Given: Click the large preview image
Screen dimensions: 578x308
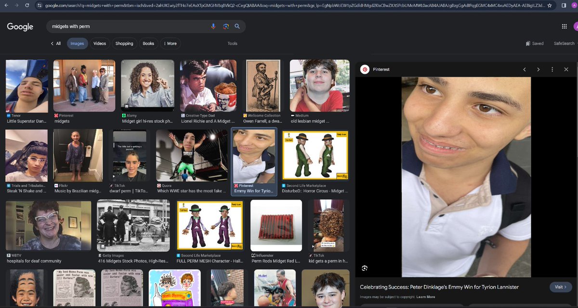Looking at the screenshot, I should pos(466,177).
